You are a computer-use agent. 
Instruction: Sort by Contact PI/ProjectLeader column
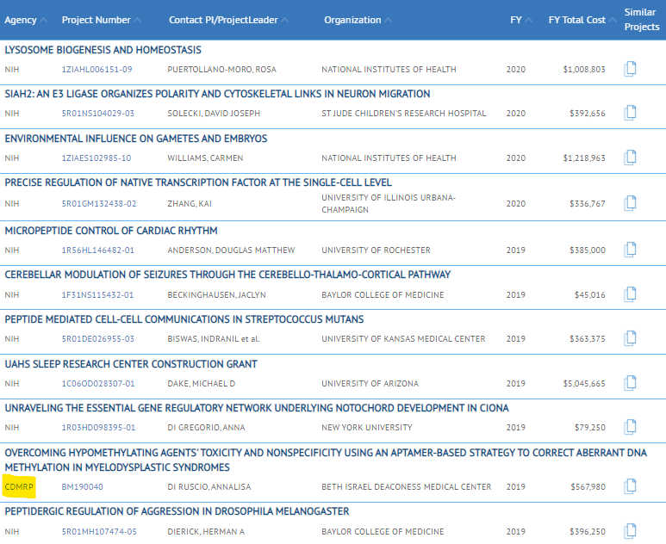click(x=228, y=20)
